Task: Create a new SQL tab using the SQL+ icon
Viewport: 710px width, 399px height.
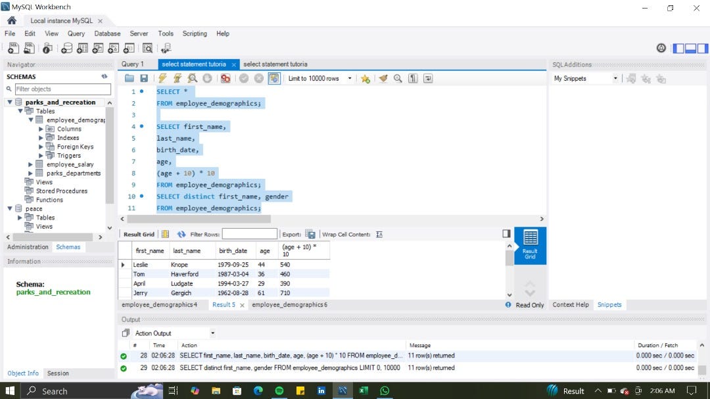Action: pyautogui.click(x=14, y=47)
